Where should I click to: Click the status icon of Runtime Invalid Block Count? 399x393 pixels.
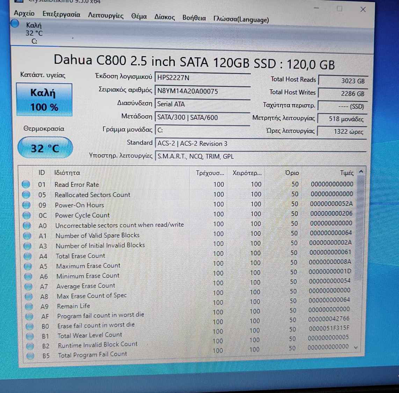tap(30, 346)
